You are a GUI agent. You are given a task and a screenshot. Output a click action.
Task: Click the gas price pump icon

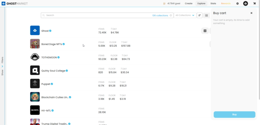pyautogui.click(x=164, y=3)
